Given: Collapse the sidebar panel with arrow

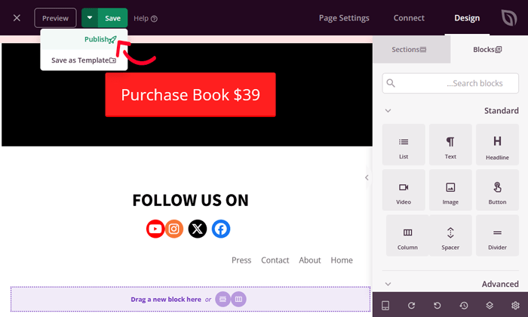Looking at the screenshot, I should [x=367, y=177].
